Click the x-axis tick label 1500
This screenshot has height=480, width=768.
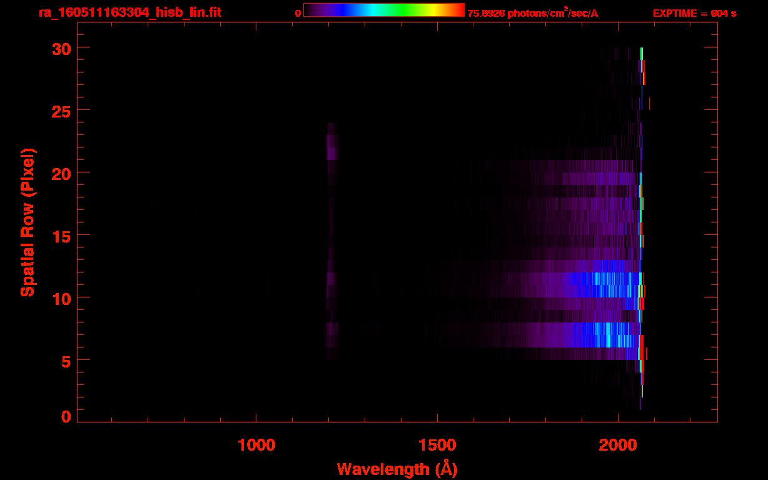(437, 445)
